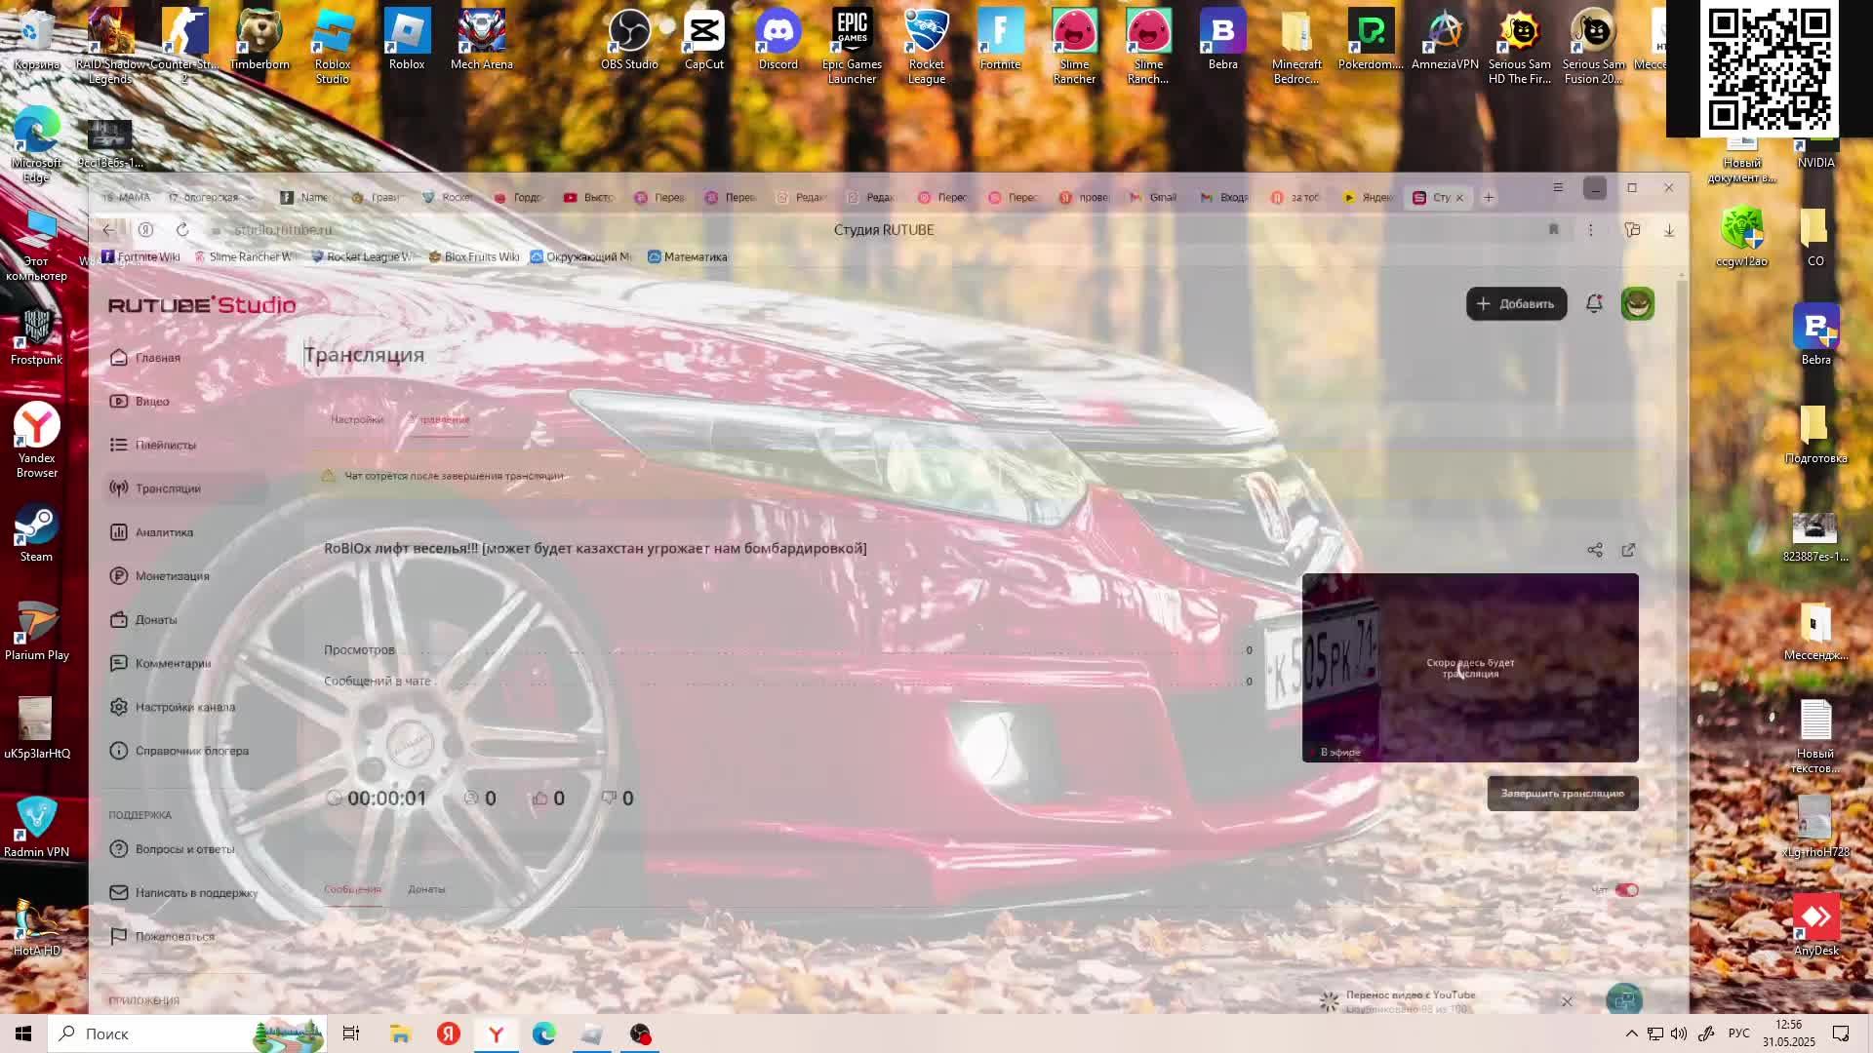The width and height of the screenshot is (1873, 1053).
Task: Click the channel avatar icon
Action: [x=1637, y=304]
